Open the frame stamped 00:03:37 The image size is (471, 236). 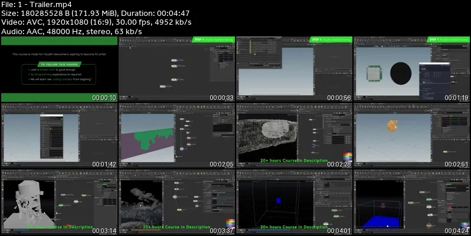click(x=176, y=202)
